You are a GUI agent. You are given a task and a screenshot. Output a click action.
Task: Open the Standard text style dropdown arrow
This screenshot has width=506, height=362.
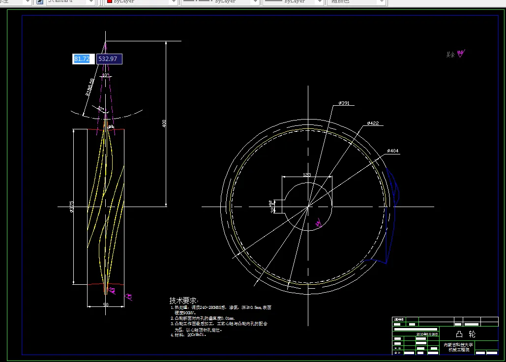[91, 1]
